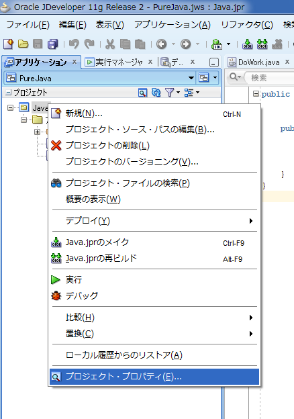Choose プロジェクトの削除(L) menu entry
The width and height of the screenshot is (294, 419).
[154, 146]
